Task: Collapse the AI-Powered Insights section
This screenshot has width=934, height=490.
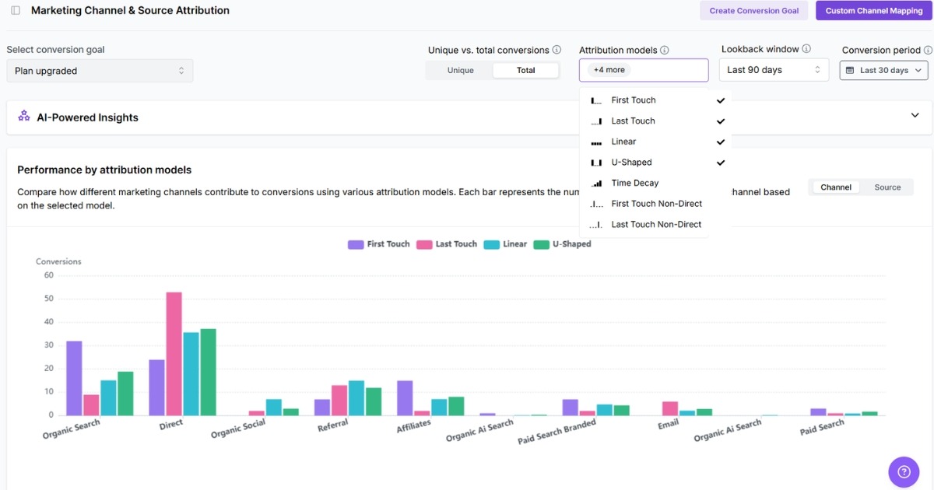Action: [x=915, y=114]
